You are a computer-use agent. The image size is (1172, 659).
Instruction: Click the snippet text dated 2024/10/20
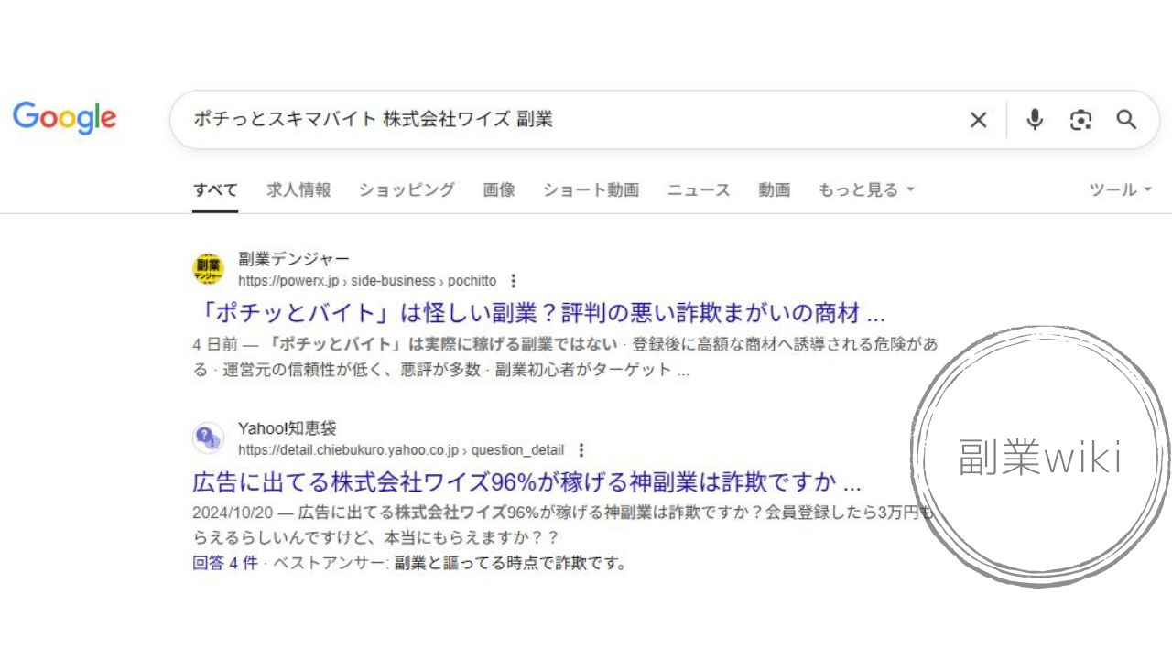pos(565,525)
